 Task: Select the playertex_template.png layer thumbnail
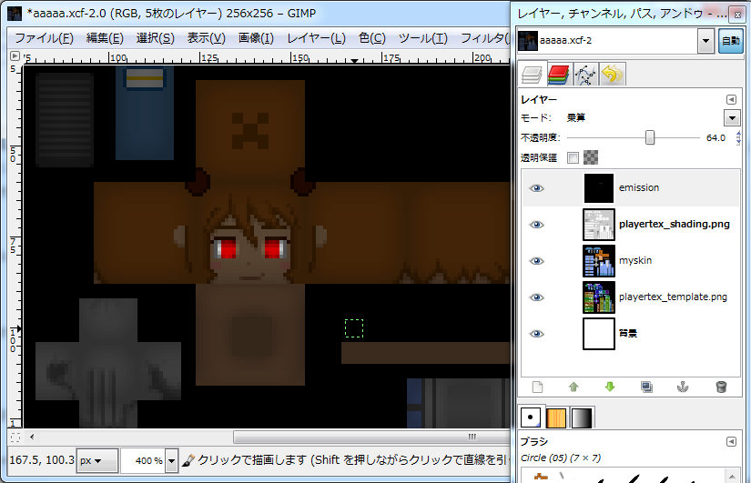[599, 297]
